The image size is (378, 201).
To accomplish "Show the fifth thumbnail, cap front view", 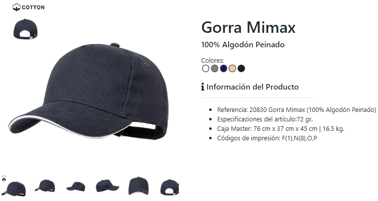I will (x=138, y=186).
